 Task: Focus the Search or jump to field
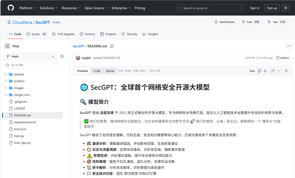(211, 8)
